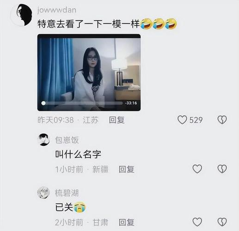Tap broken heart on 已关 comment

tap(222, 222)
